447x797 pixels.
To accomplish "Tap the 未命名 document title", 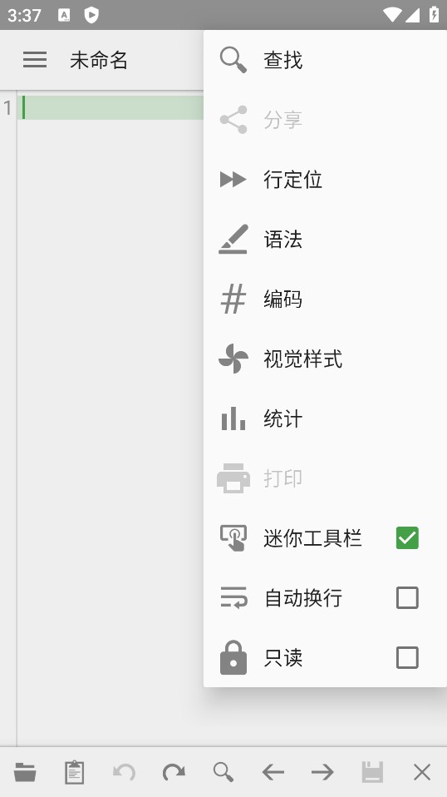I will [x=98, y=60].
